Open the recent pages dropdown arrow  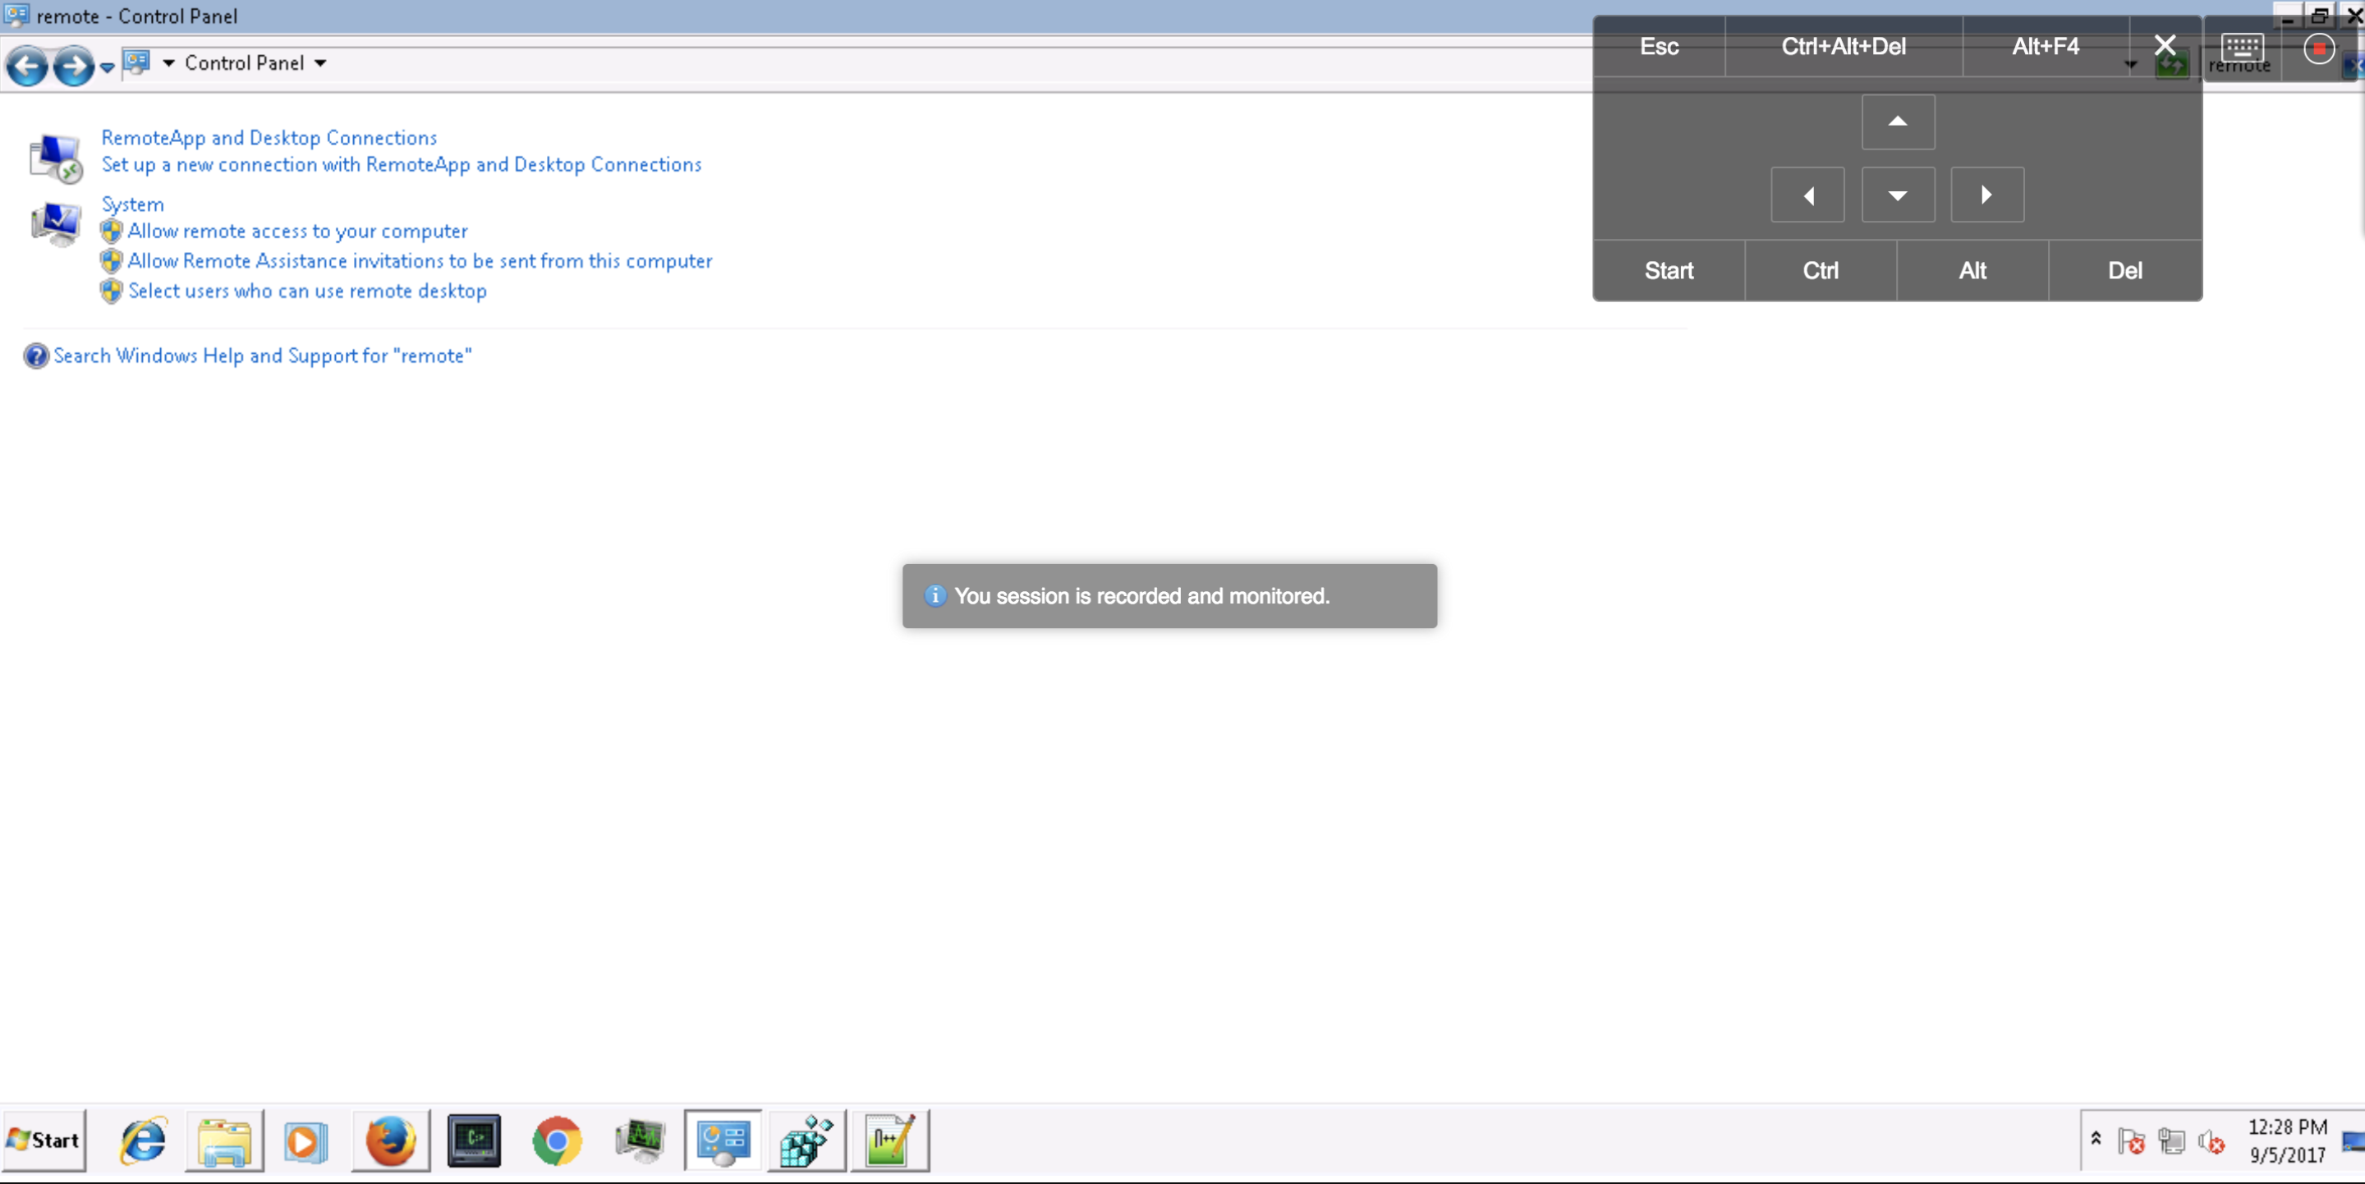pyautogui.click(x=108, y=67)
